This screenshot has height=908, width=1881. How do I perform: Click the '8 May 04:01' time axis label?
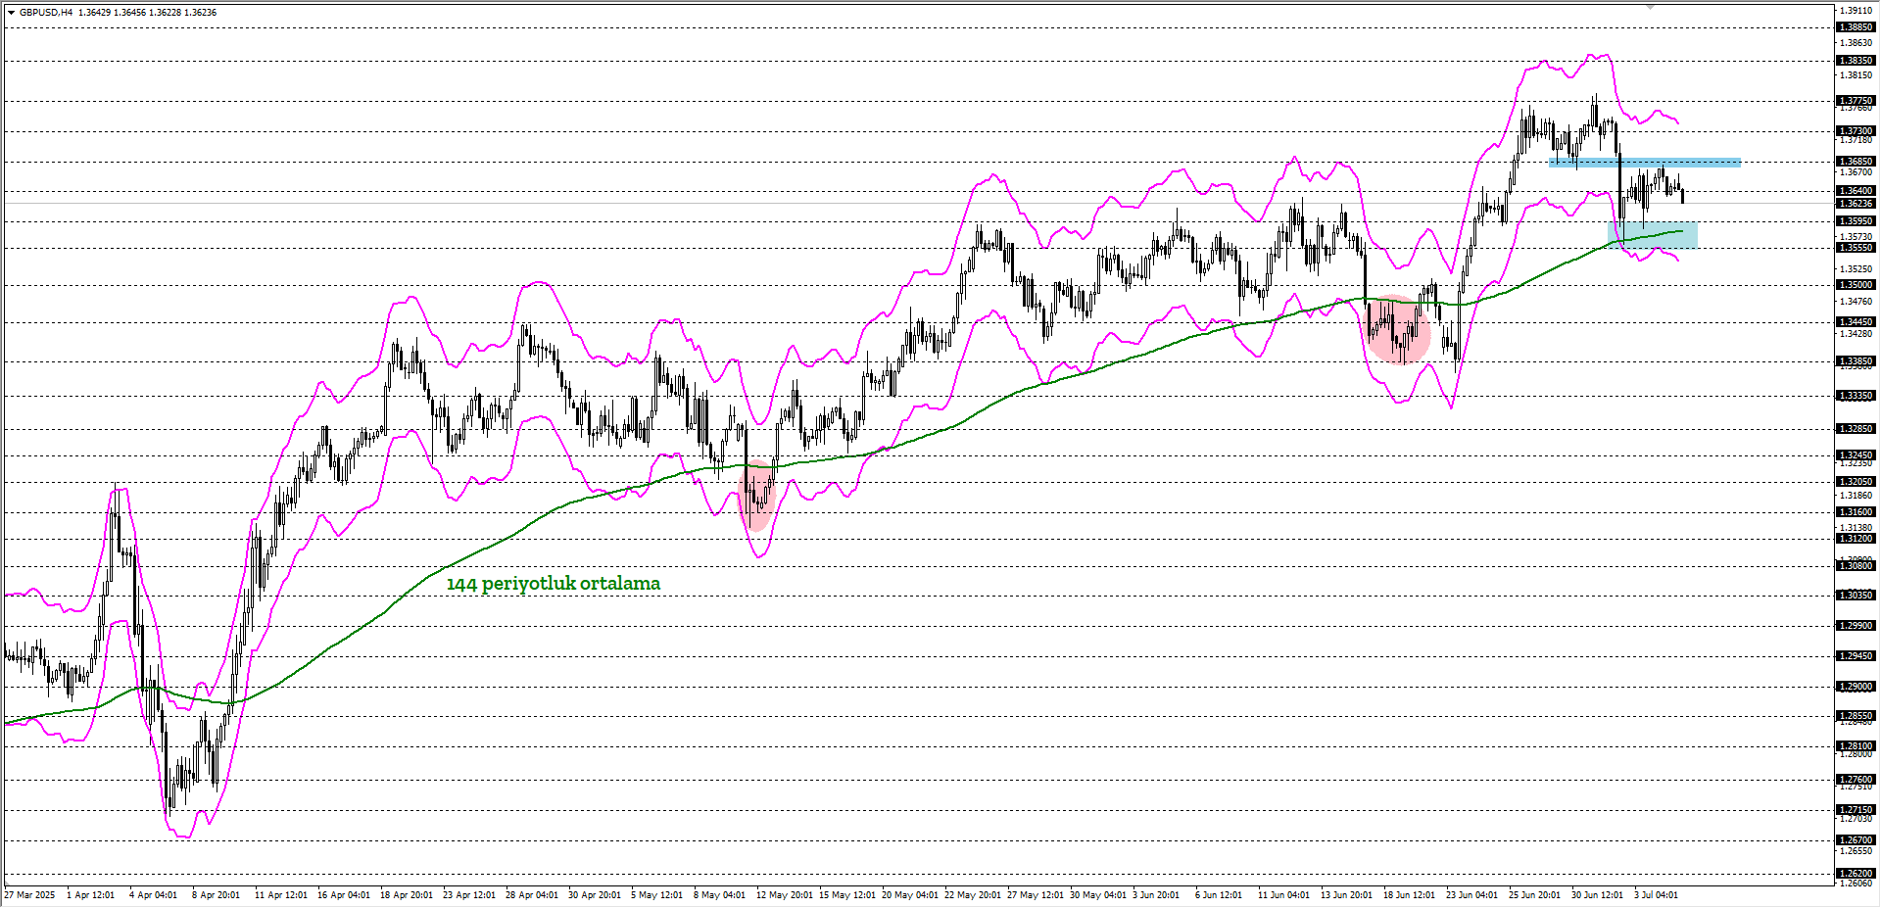(719, 895)
